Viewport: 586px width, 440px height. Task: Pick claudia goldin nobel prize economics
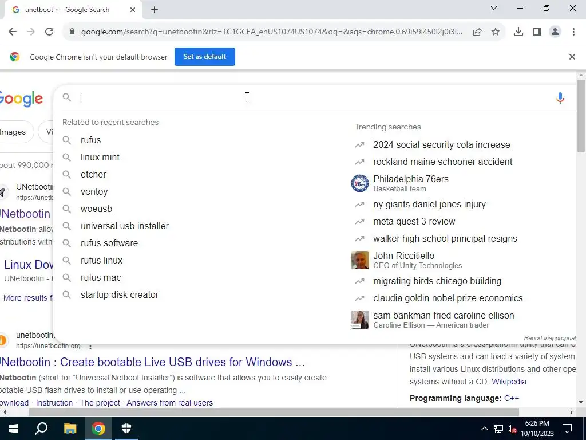click(448, 298)
